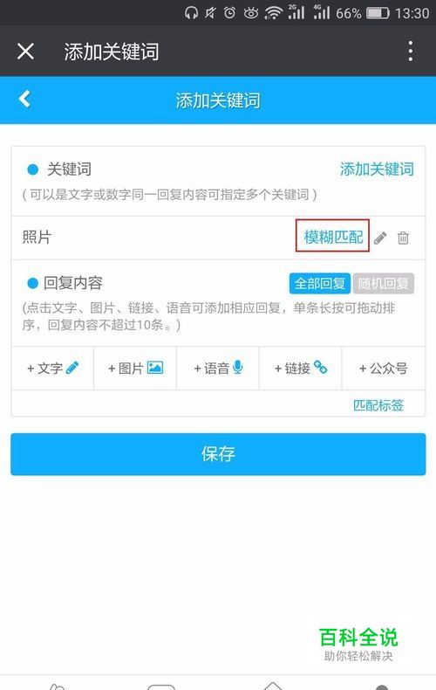
Task: Select the 全部回复 reply mode
Action: (320, 283)
